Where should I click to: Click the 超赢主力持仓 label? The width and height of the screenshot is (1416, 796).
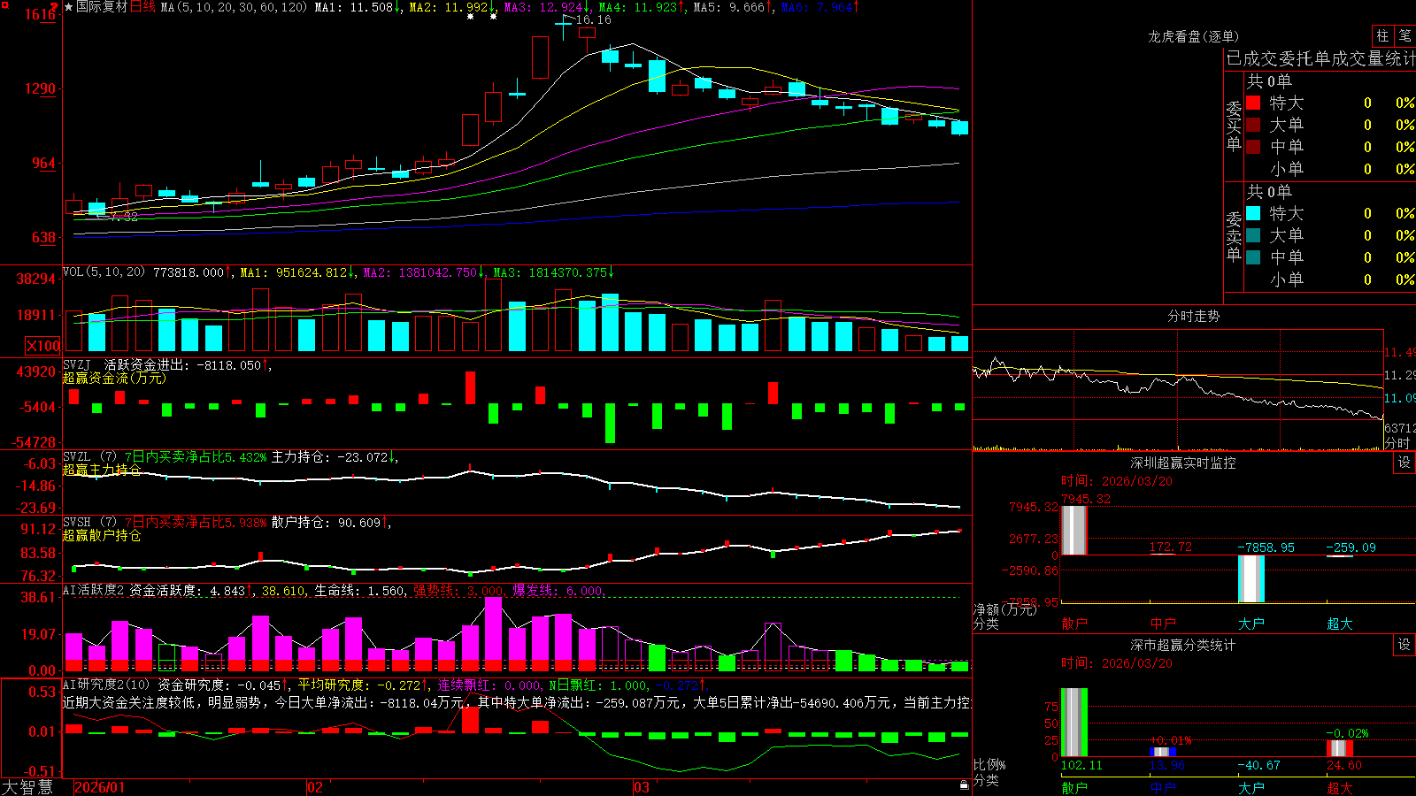[x=102, y=470]
